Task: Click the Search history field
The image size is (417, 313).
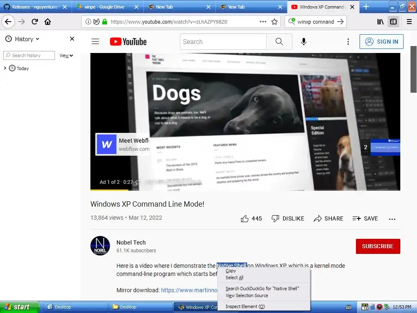Action: point(29,55)
